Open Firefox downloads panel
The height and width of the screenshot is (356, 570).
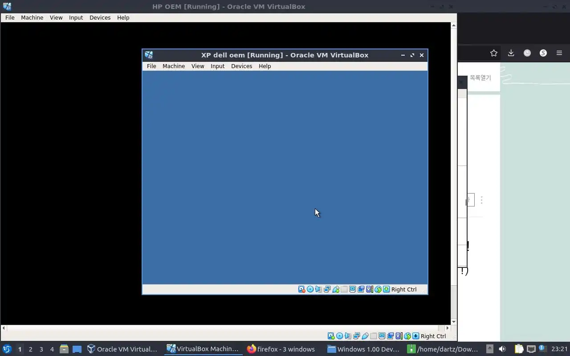[x=511, y=53]
